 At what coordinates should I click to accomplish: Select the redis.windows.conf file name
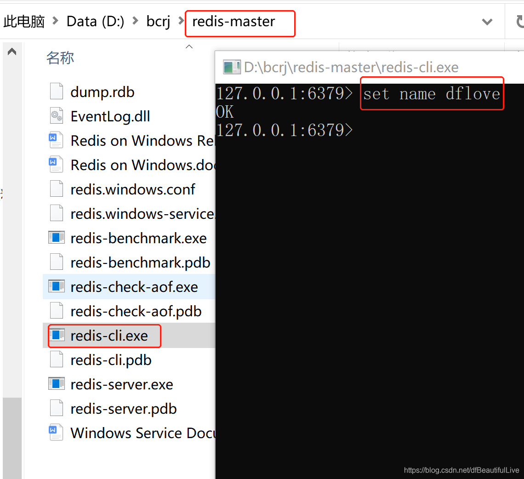point(133,189)
